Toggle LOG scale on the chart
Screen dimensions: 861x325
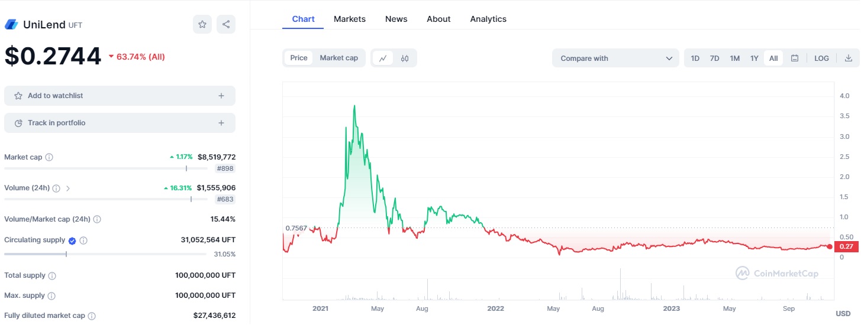821,58
